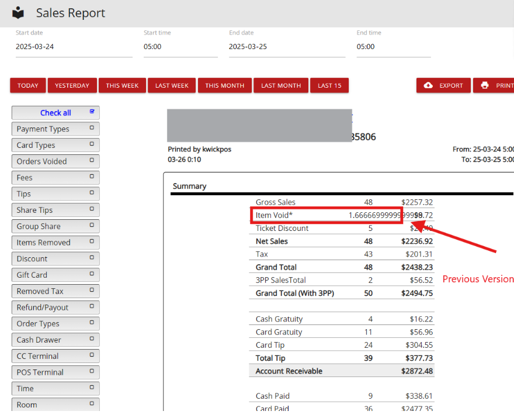514x418 pixels.
Task: Select the POS Terminal report section
Action: 55,372
